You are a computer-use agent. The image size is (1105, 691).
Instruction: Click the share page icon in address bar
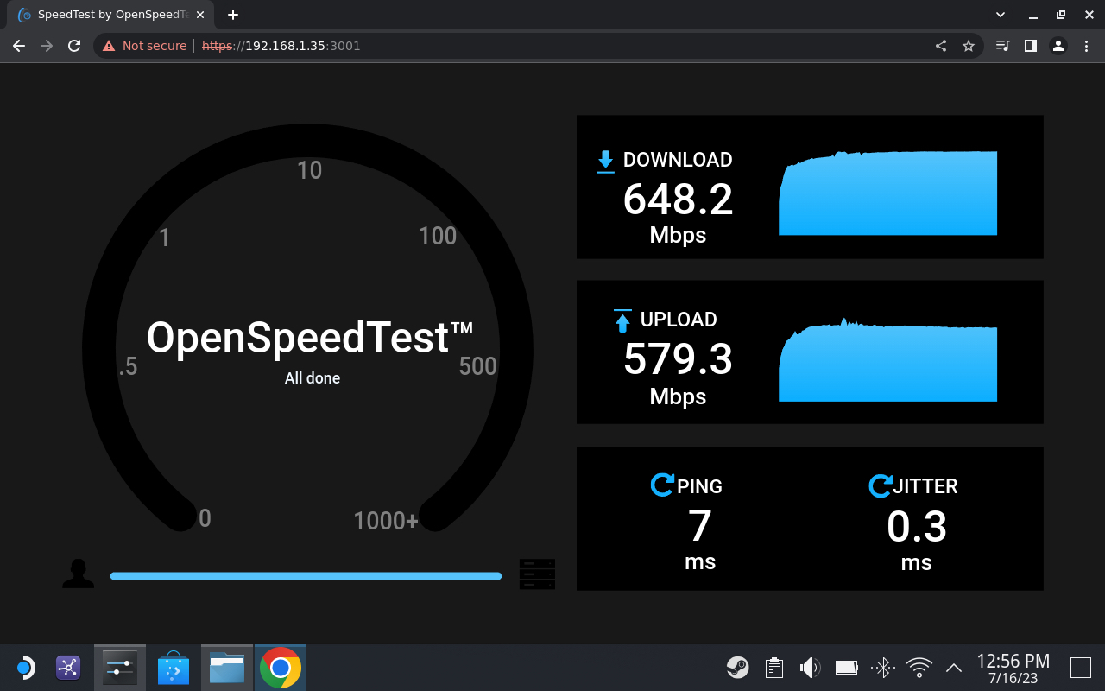click(941, 46)
